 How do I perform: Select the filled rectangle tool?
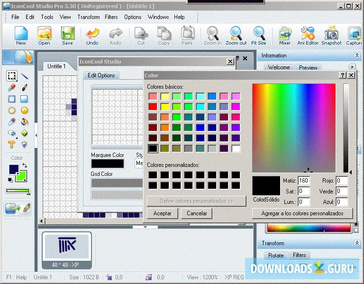click(24, 99)
